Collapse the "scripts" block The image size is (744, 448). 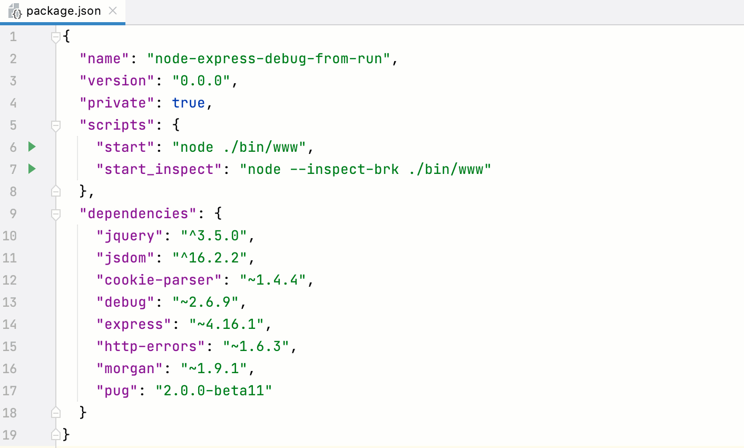pyautogui.click(x=55, y=125)
